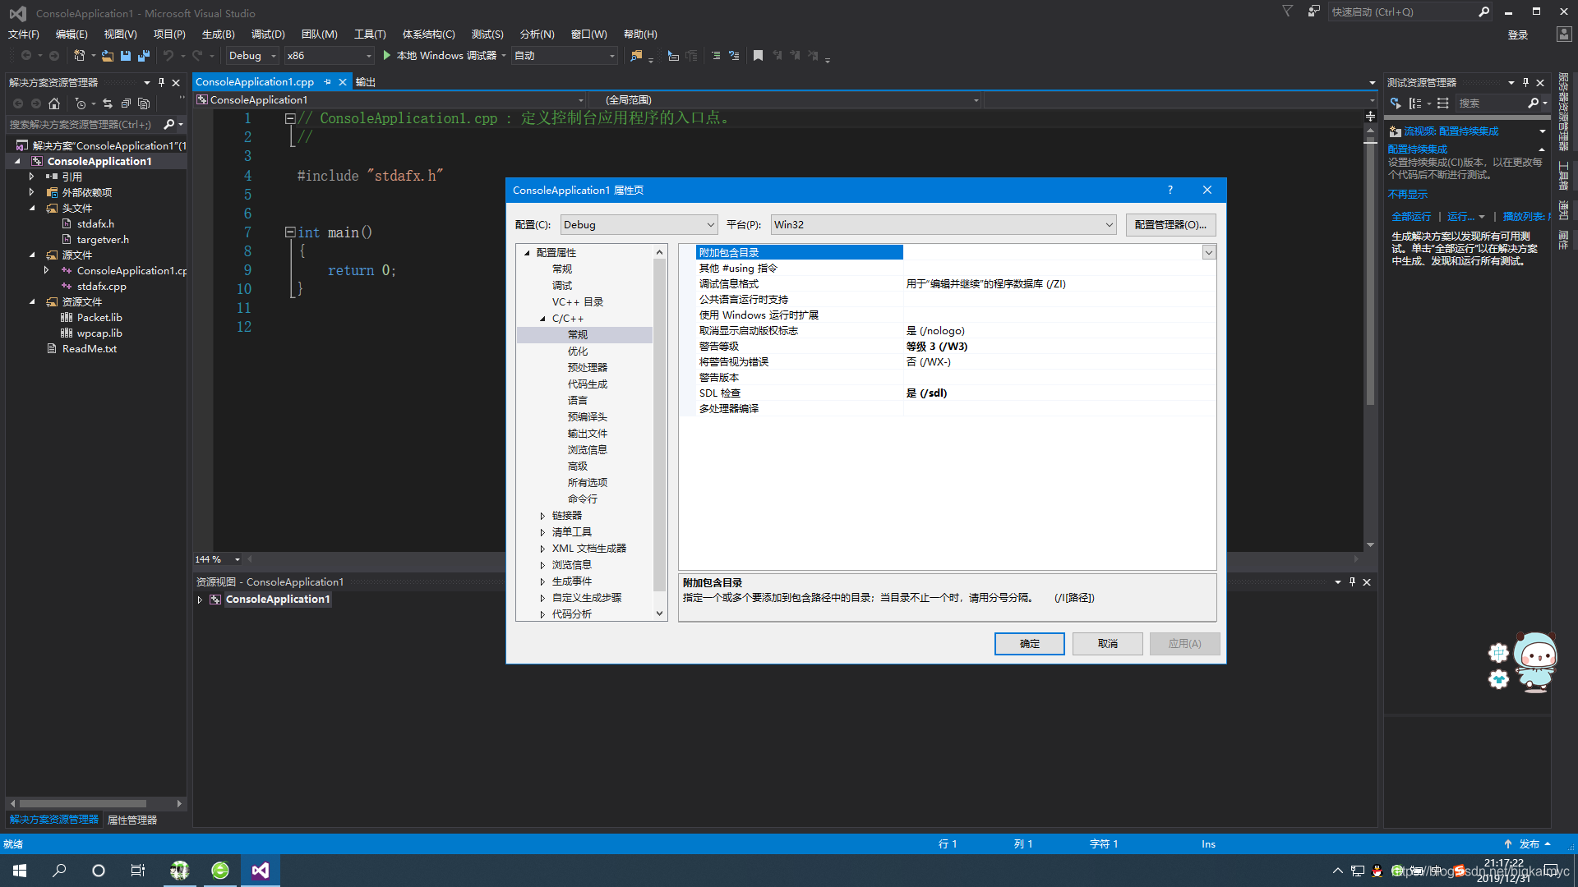Viewport: 1578px width, 887px height.
Task: Click the Redo arrow in toolbar
Action: 197,56
